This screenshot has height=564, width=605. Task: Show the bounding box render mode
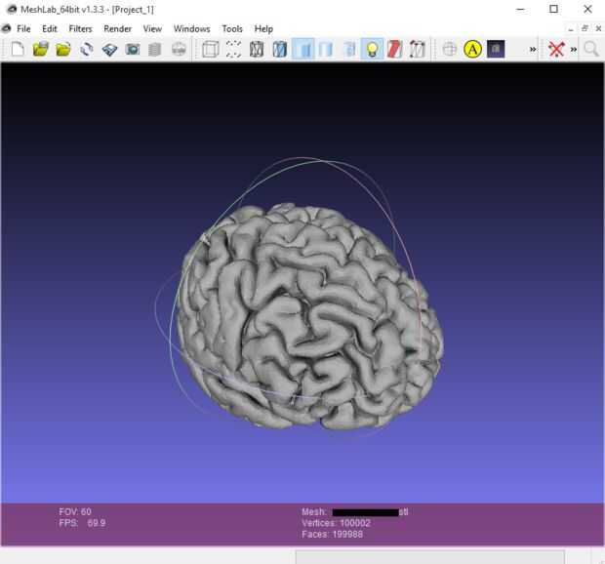(210, 49)
